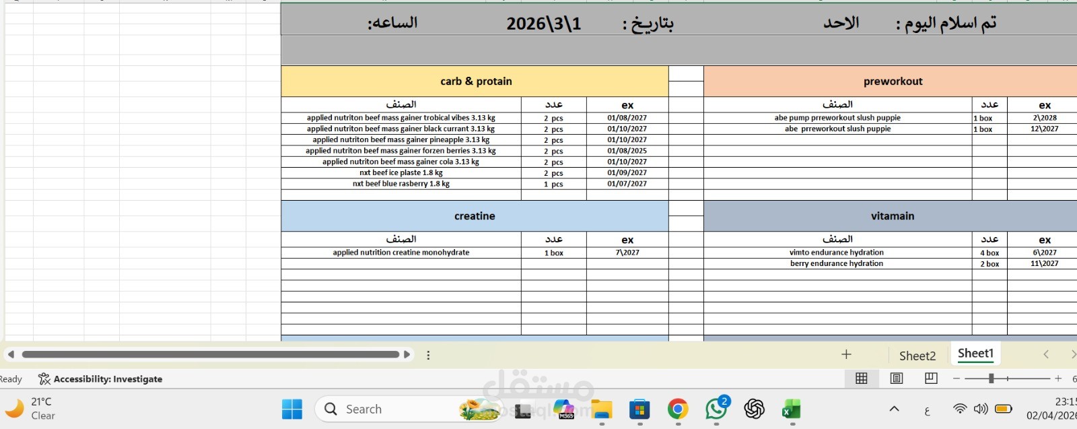Image resolution: width=1077 pixels, height=429 pixels.
Task: Select the 'nxt beef blue rasberry 1.8 kg' cell
Action: 401,183
